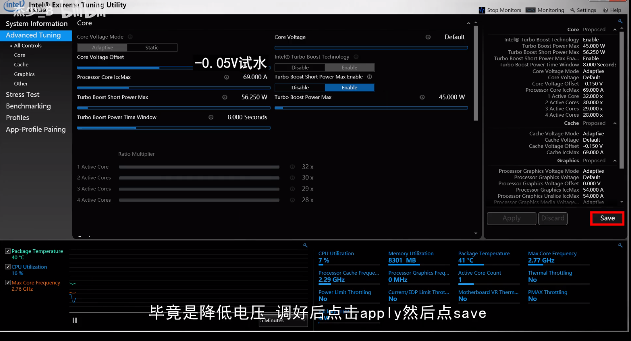The image size is (631, 341).
Task: Disable Intel Turbo Boost Technology
Action: click(x=300, y=67)
